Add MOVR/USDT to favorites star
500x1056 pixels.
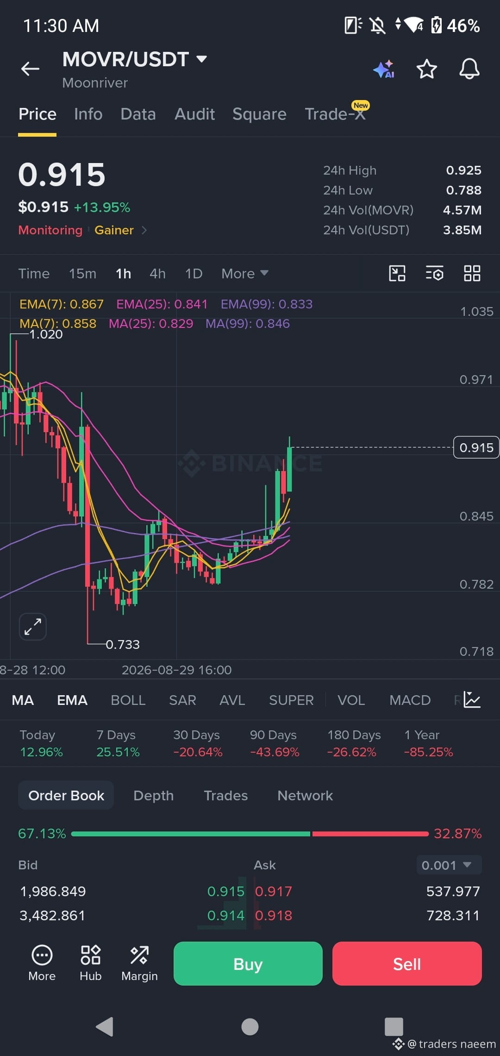pyautogui.click(x=426, y=69)
